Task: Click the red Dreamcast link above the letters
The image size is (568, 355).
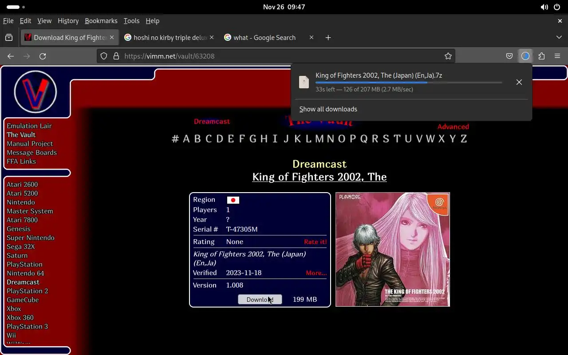Action: click(212, 122)
